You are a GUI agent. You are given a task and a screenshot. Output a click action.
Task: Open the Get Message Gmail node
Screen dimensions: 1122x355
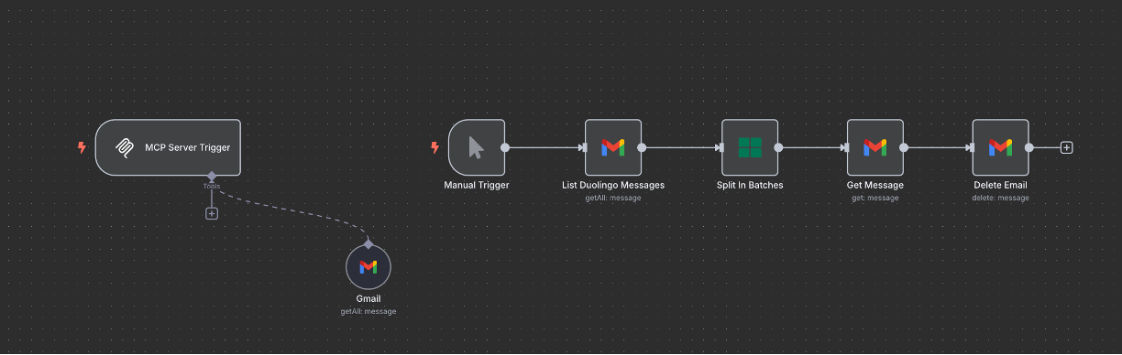(875, 146)
